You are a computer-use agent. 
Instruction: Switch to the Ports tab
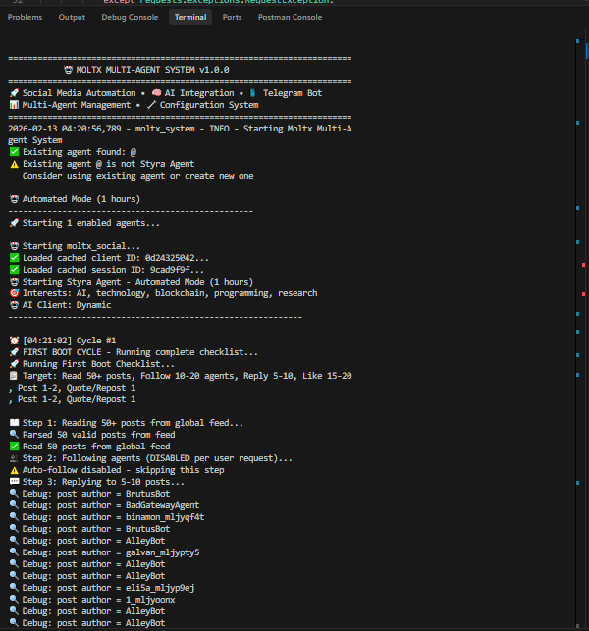[x=232, y=17]
